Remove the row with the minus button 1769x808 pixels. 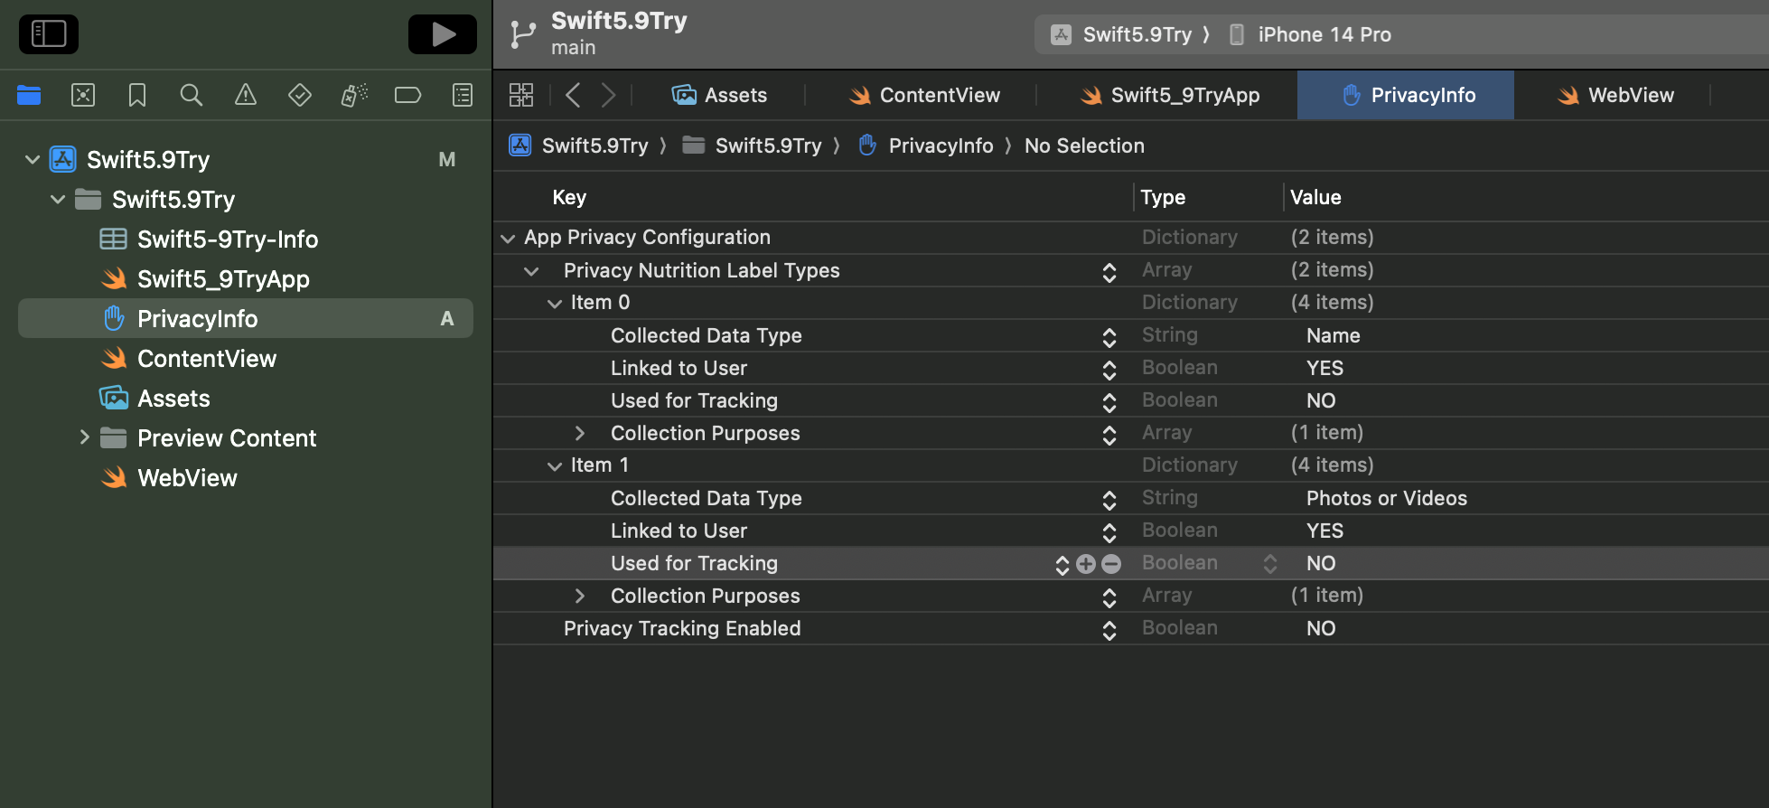point(1111,564)
